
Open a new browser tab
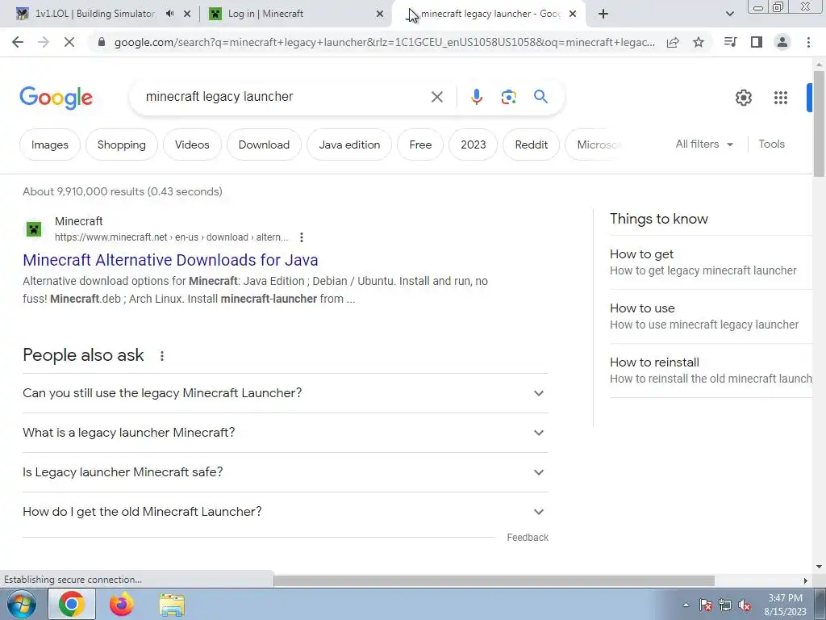pos(603,14)
